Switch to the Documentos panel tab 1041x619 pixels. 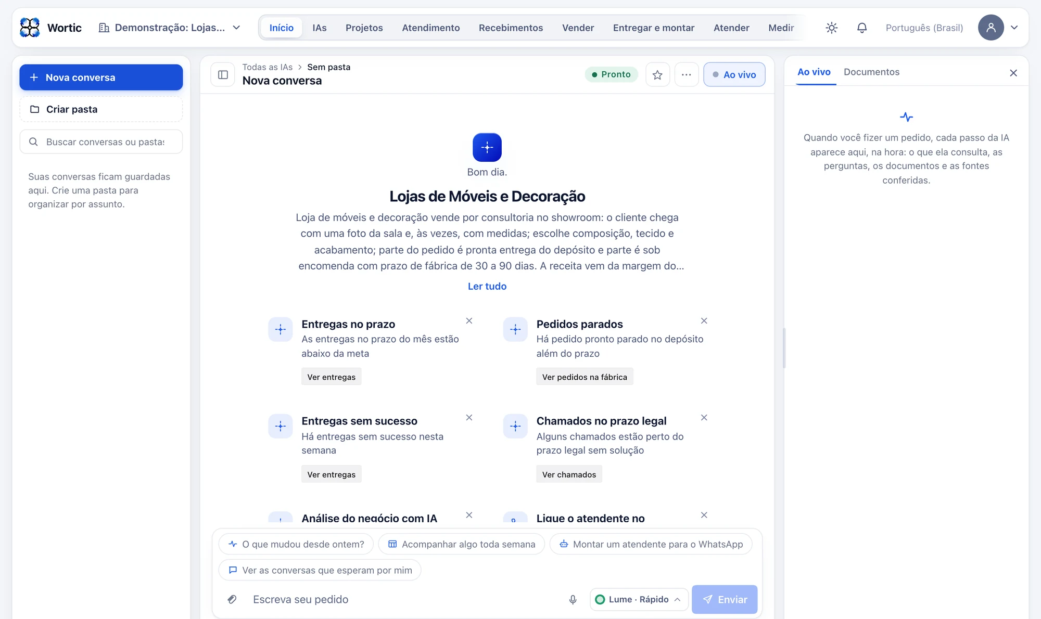(x=871, y=72)
